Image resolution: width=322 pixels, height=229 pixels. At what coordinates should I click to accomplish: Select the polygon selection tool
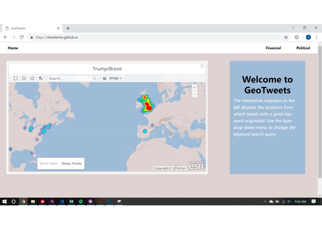click(32, 78)
